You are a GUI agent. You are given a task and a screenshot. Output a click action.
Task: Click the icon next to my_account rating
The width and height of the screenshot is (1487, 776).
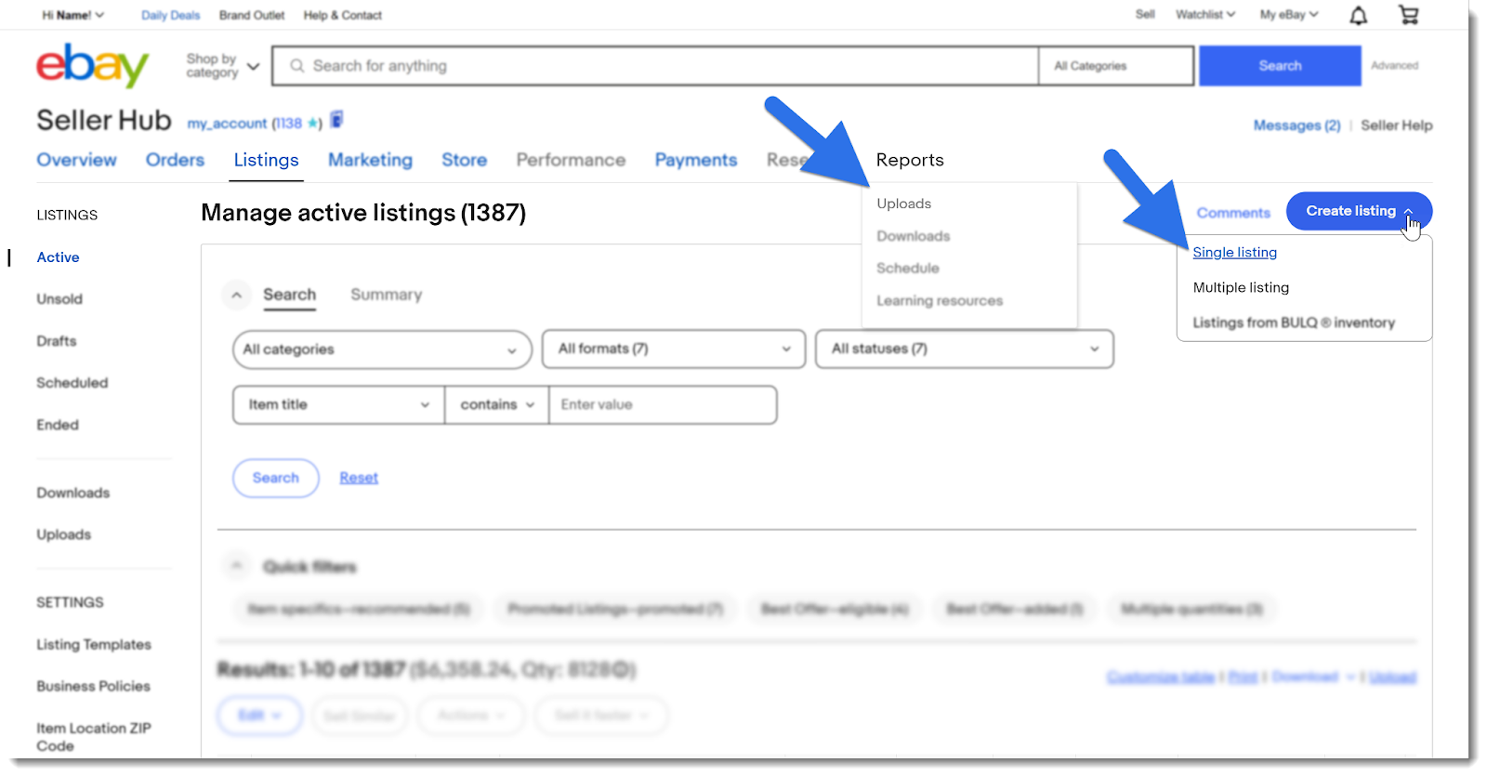coord(337,120)
